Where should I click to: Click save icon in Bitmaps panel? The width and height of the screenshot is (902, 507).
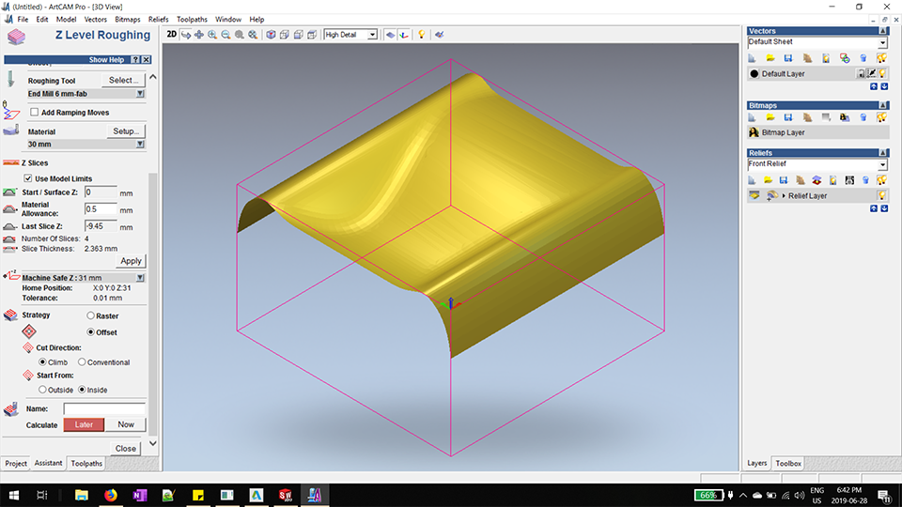788,117
